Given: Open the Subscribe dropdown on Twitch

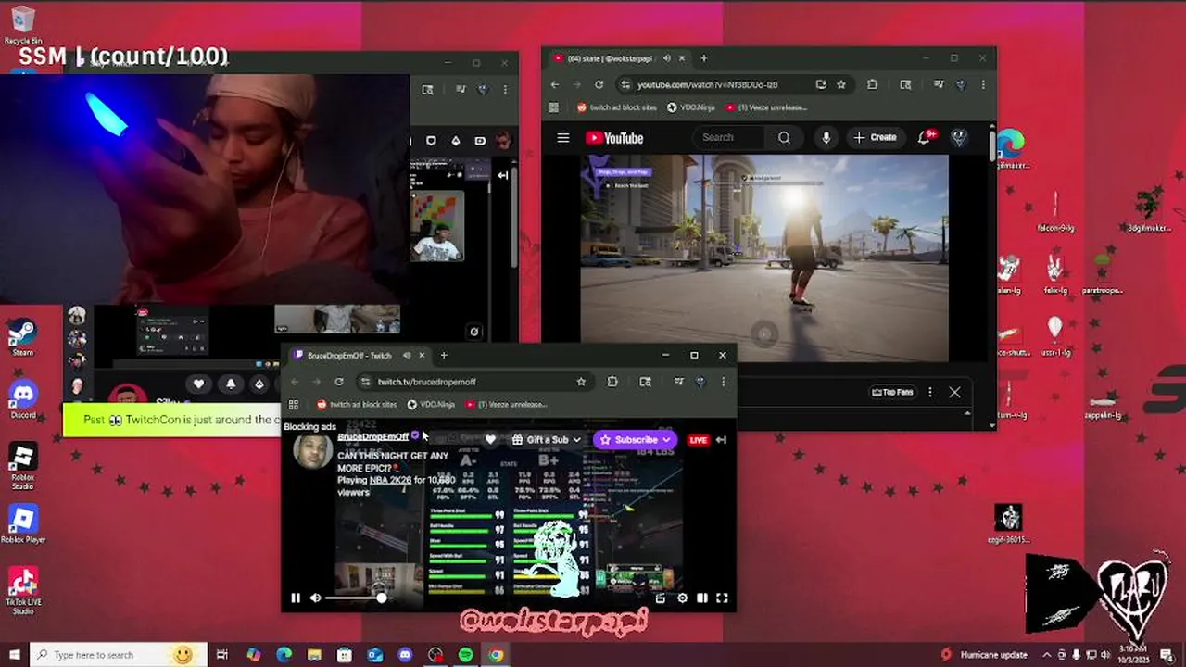Looking at the screenshot, I should click(x=636, y=440).
